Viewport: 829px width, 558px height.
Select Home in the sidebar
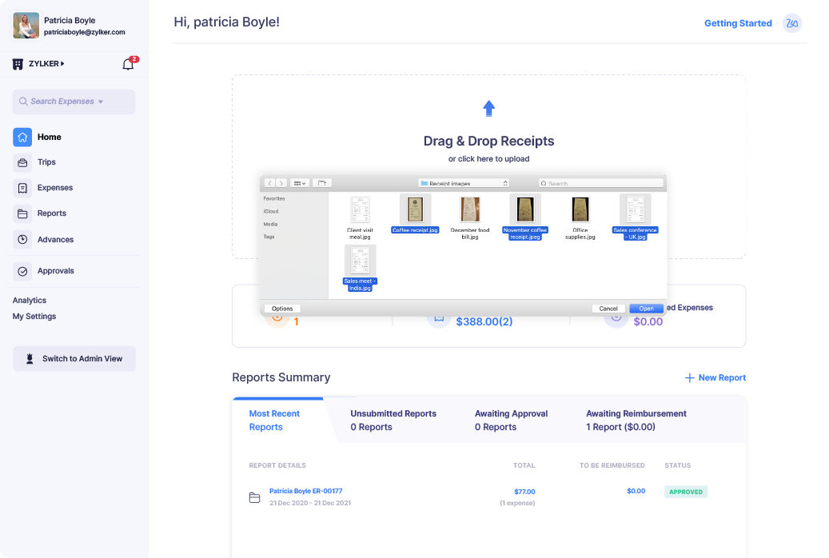48,137
